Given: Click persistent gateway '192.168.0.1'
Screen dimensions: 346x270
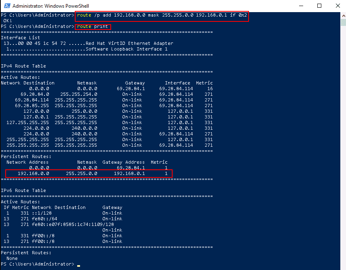Looking at the screenshot, I should 129,174.
